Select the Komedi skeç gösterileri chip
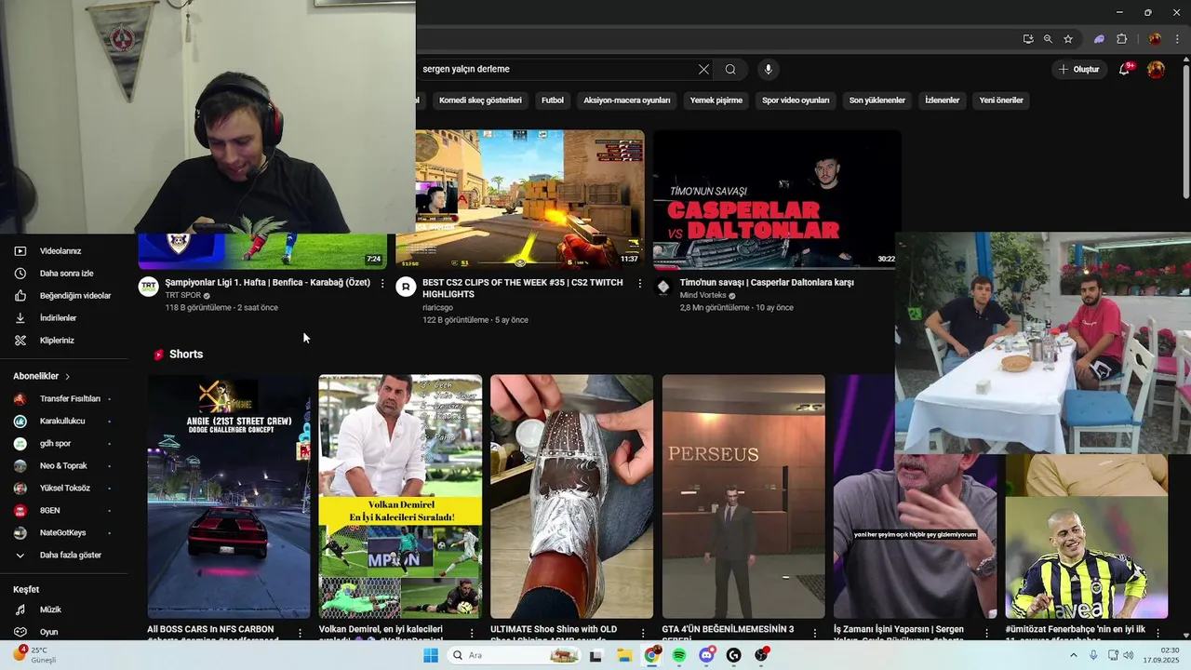The image size is (1191, 670). [x=480, y=100]
